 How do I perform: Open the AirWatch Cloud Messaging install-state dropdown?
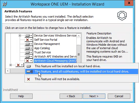click(29, 61)
